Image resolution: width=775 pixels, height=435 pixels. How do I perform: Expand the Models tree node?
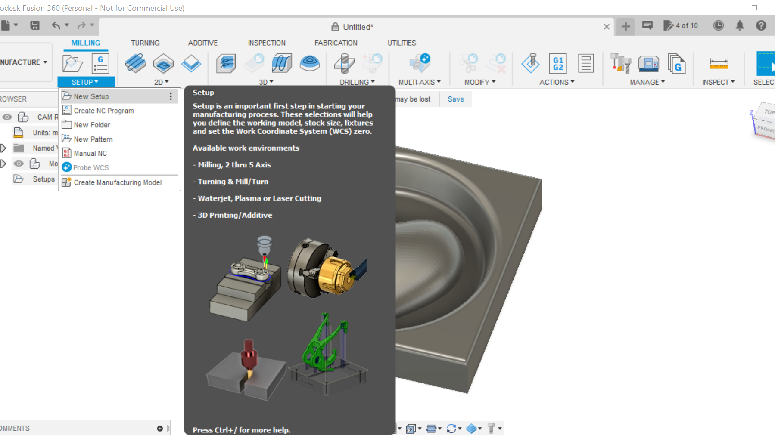coord(3,164)
